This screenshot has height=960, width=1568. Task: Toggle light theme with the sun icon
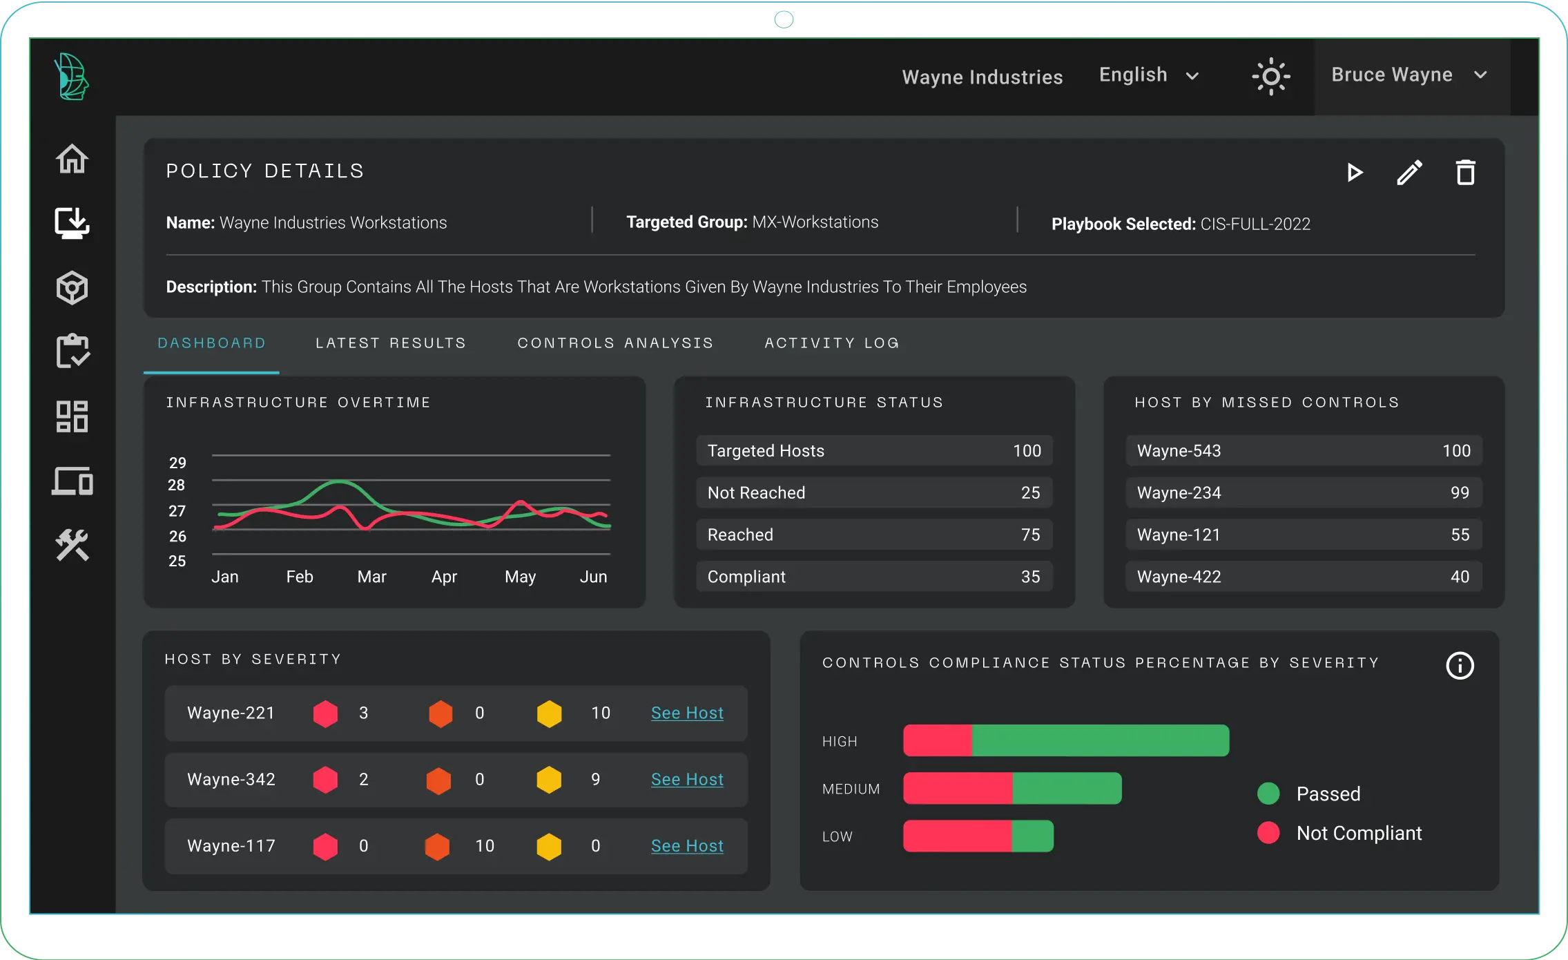[1271, 76]
